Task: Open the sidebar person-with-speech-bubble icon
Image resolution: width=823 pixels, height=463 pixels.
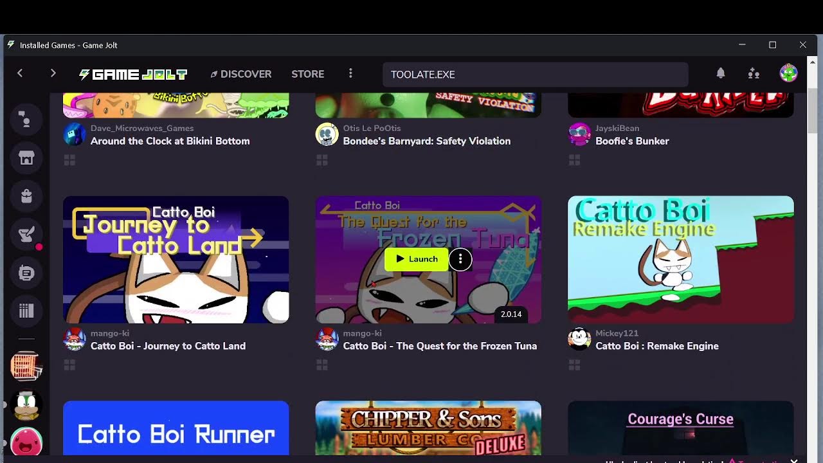Action: point(26,120)
